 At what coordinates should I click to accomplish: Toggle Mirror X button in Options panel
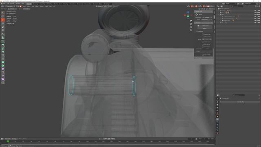(204, 39)
